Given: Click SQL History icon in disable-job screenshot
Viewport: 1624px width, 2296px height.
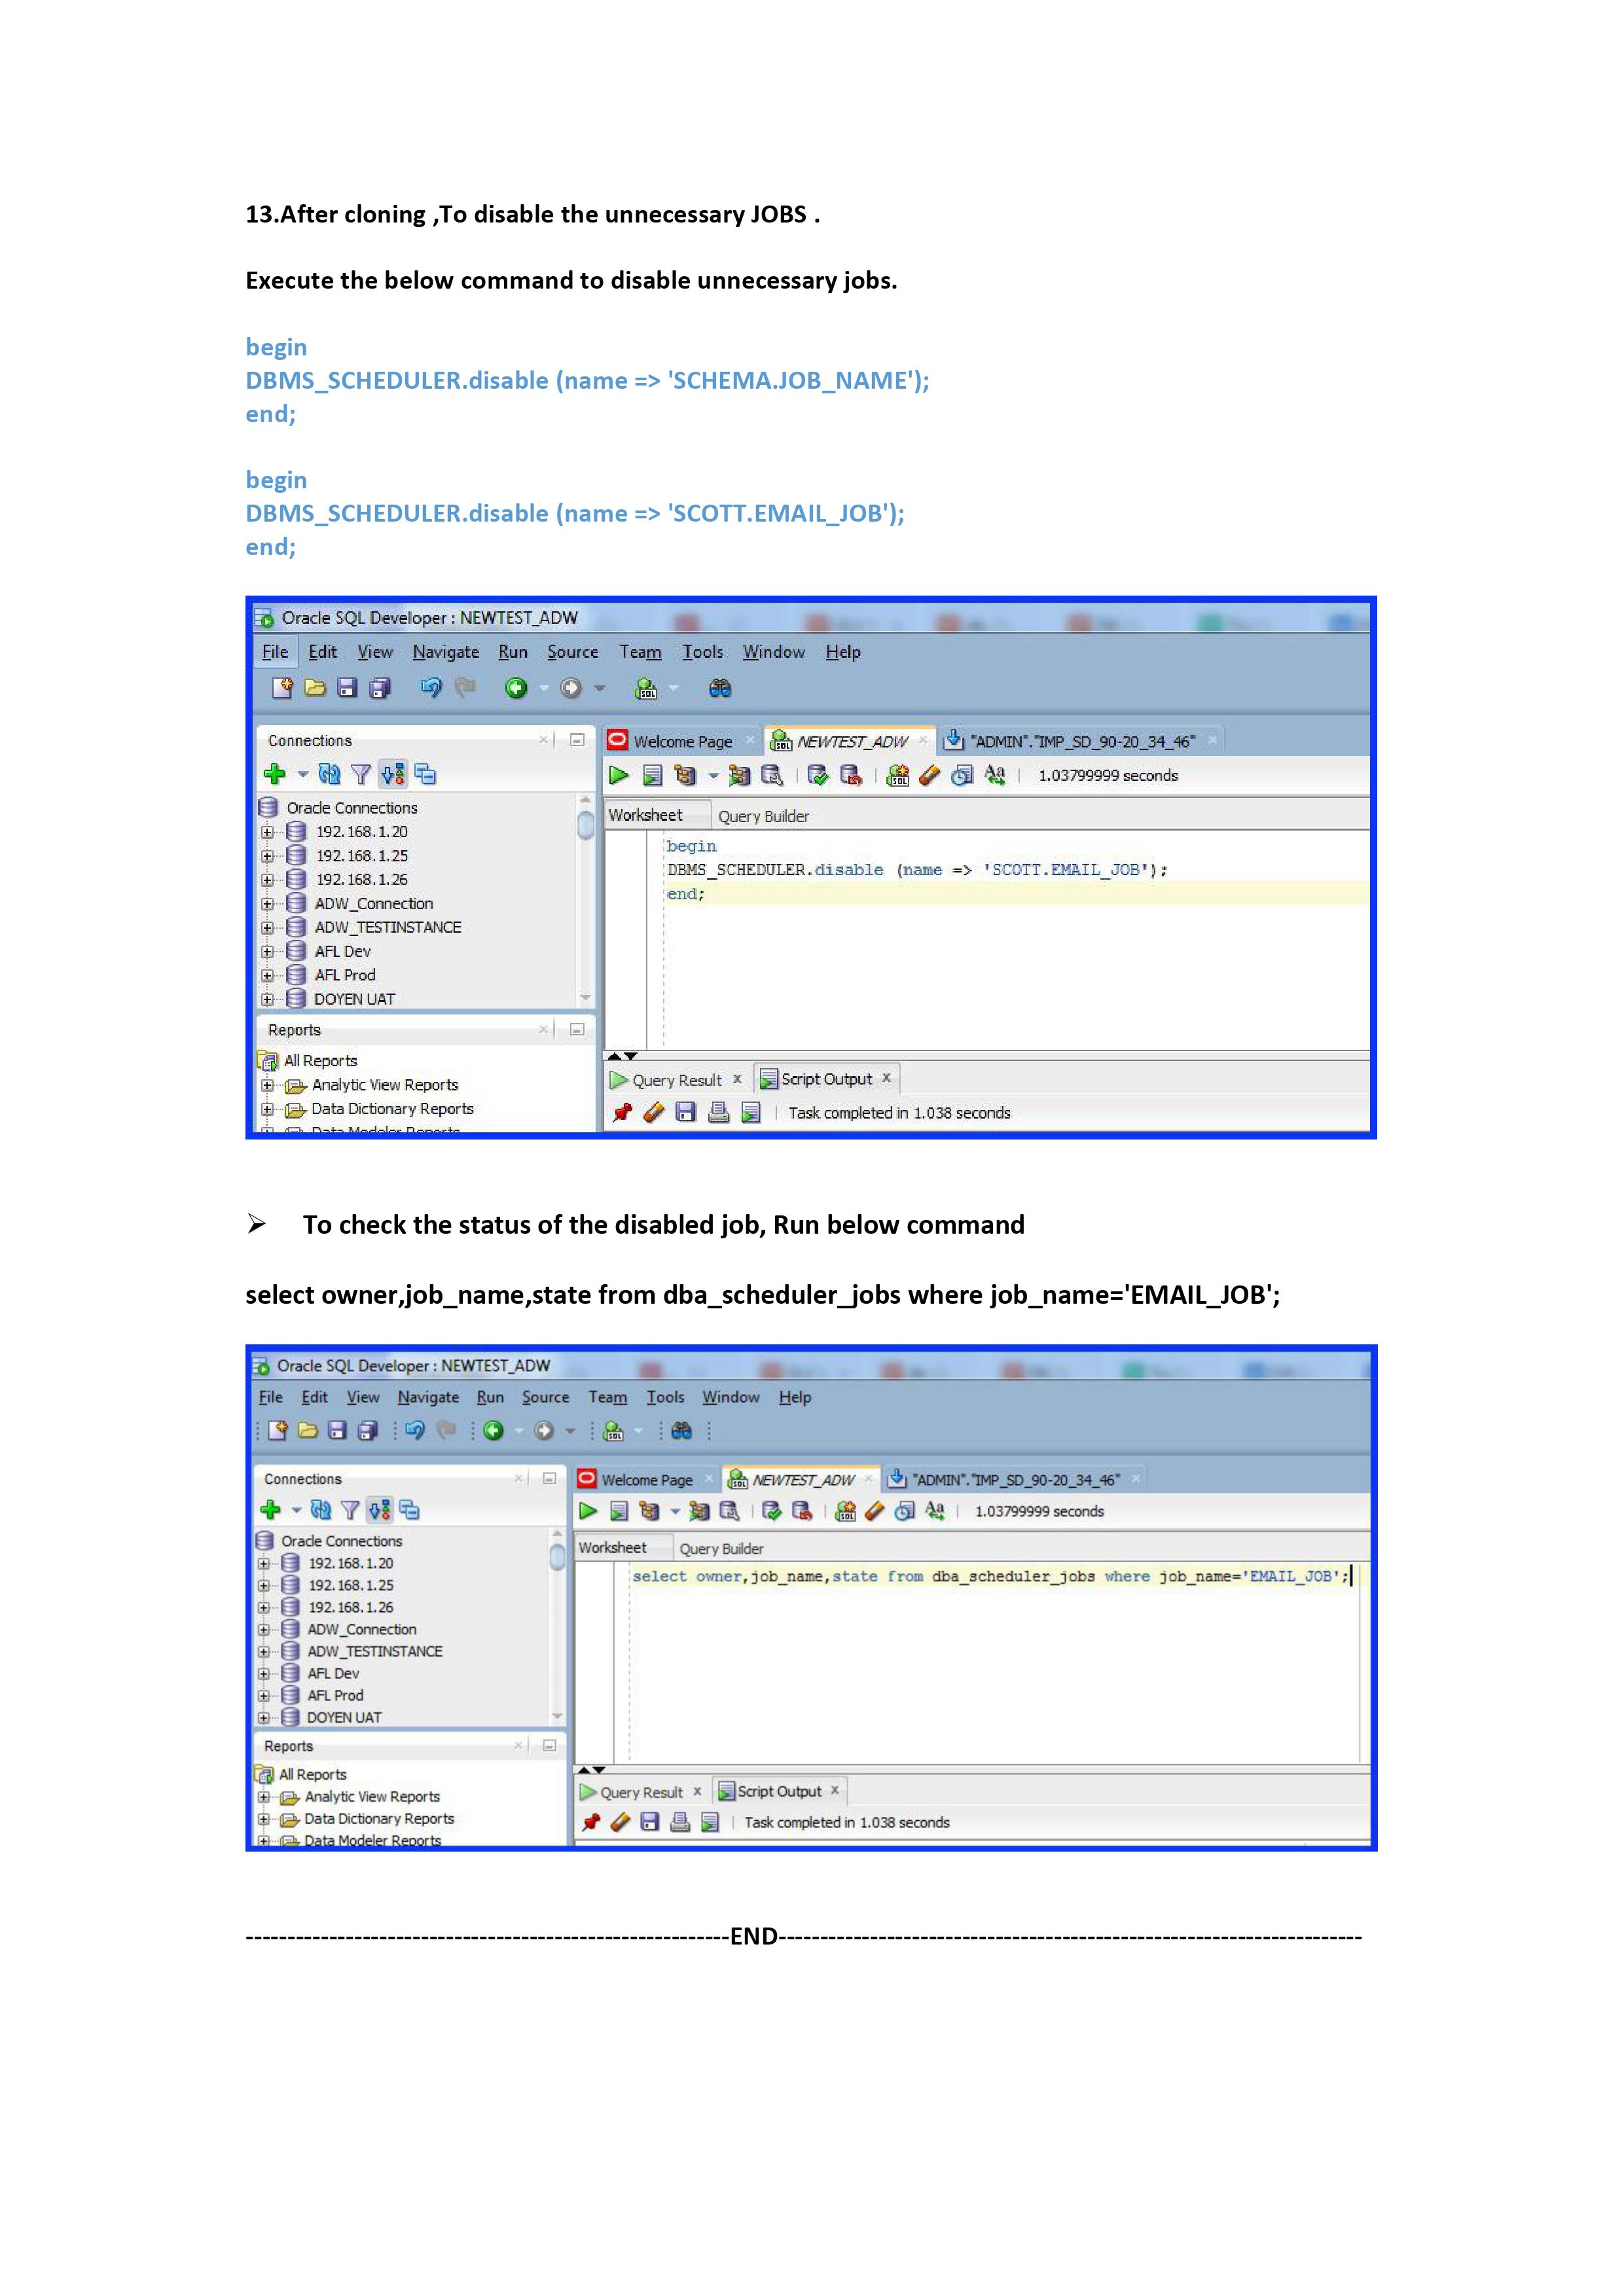Looking at the screenshot, I should (x=962, y=775).
